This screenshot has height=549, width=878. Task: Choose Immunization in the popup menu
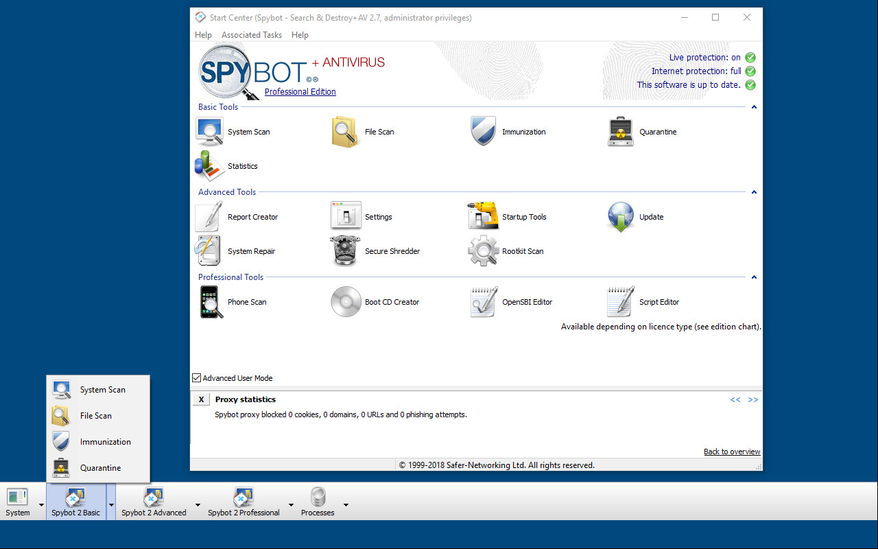tap(98, 441)
